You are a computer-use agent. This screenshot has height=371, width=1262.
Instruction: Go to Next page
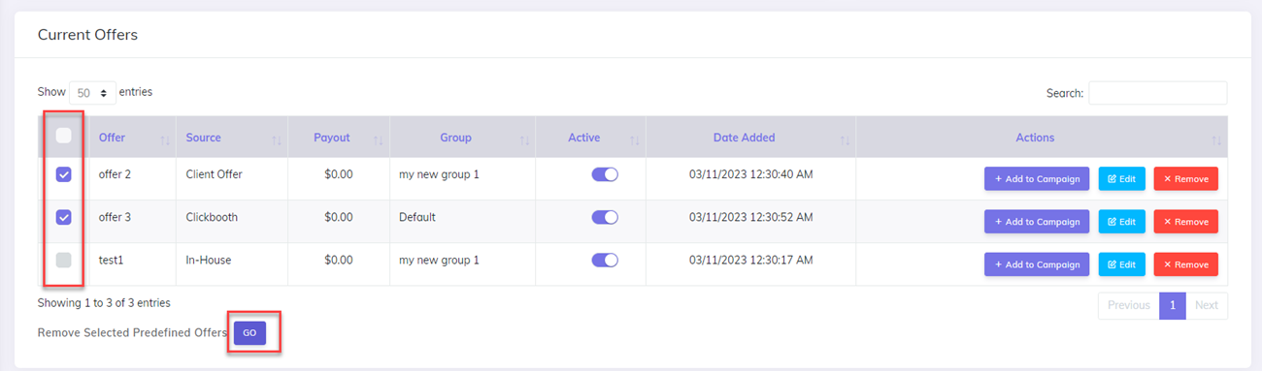(1206, 305)
